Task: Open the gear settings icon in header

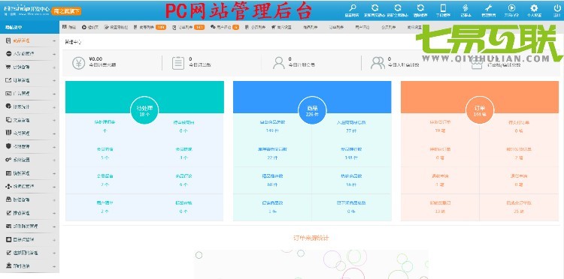Action: click(534, 7)
